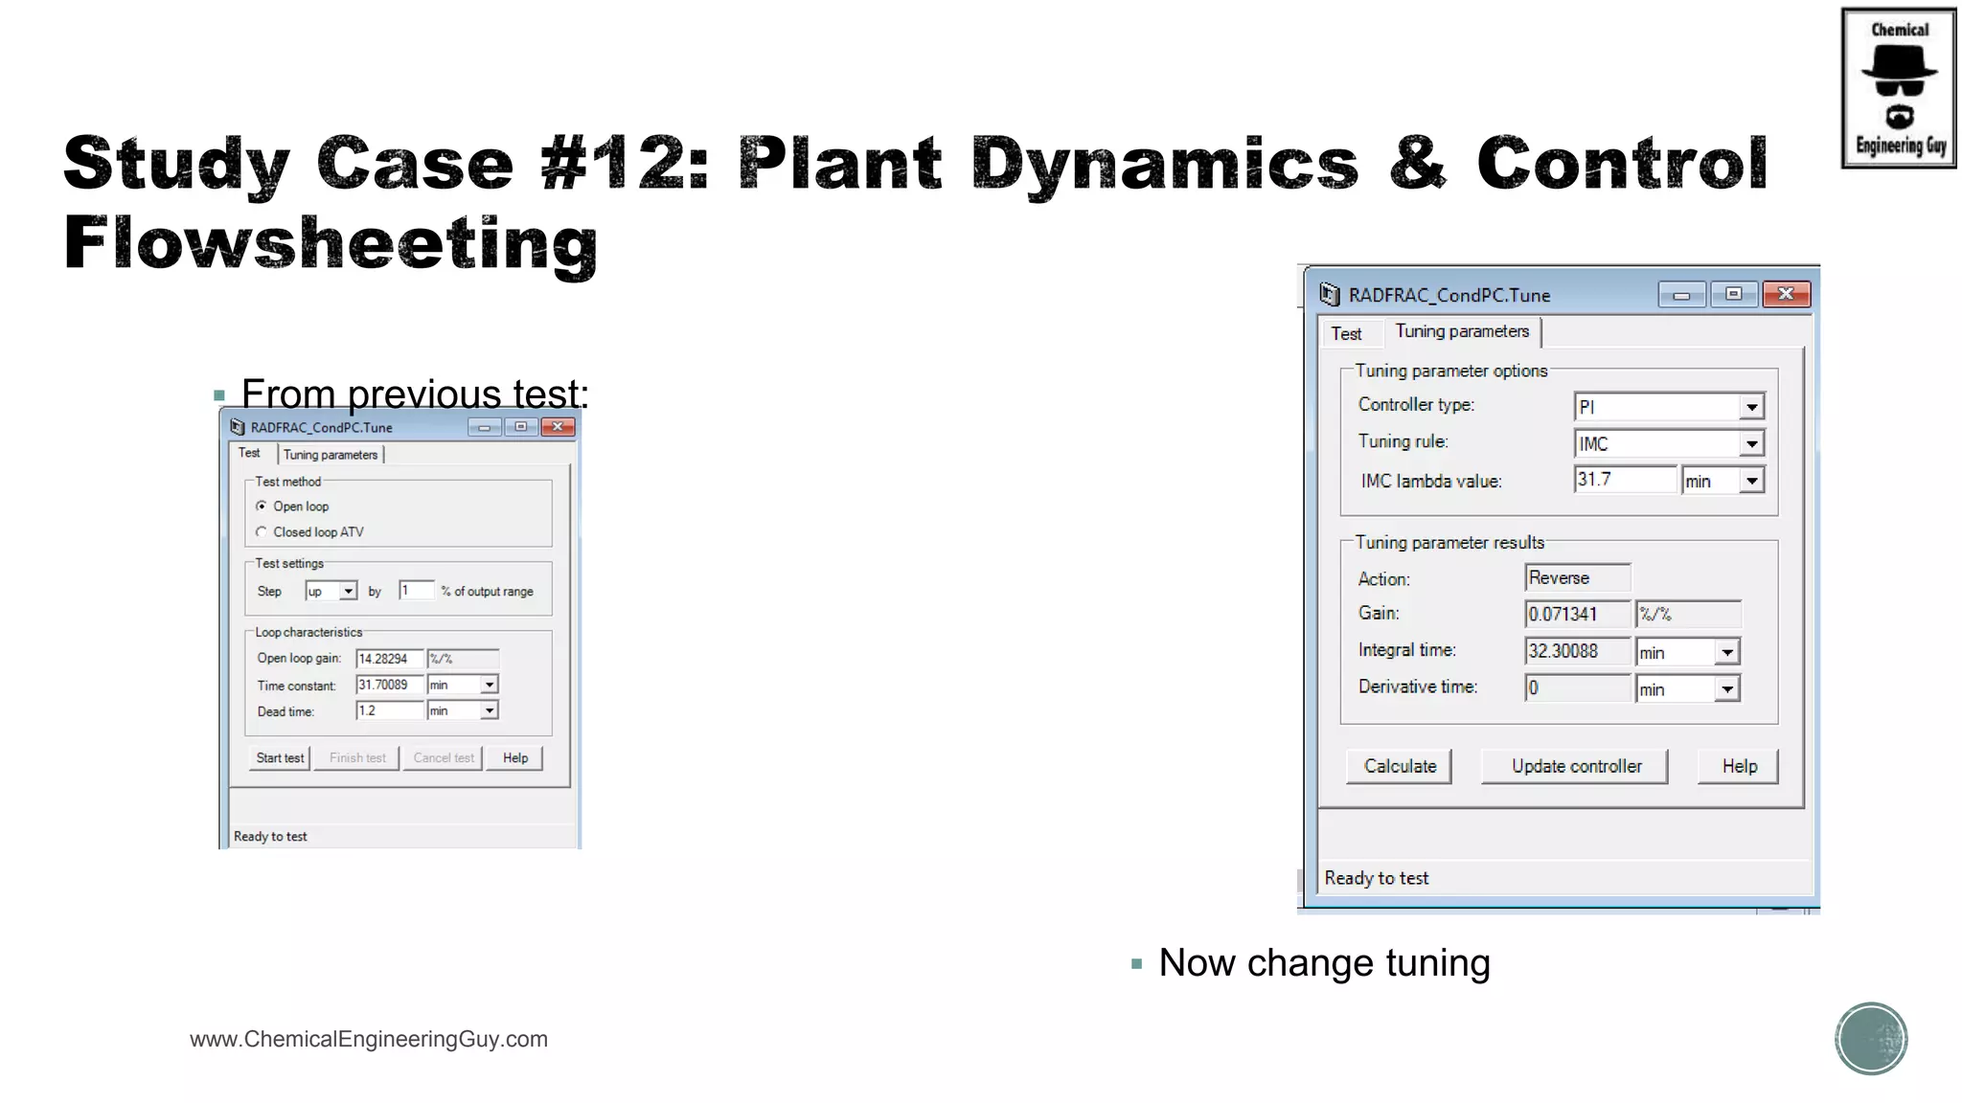Click the Time constant field showing 31.70089
This screenshot has height=1103, width=1962.
[390, 685]
